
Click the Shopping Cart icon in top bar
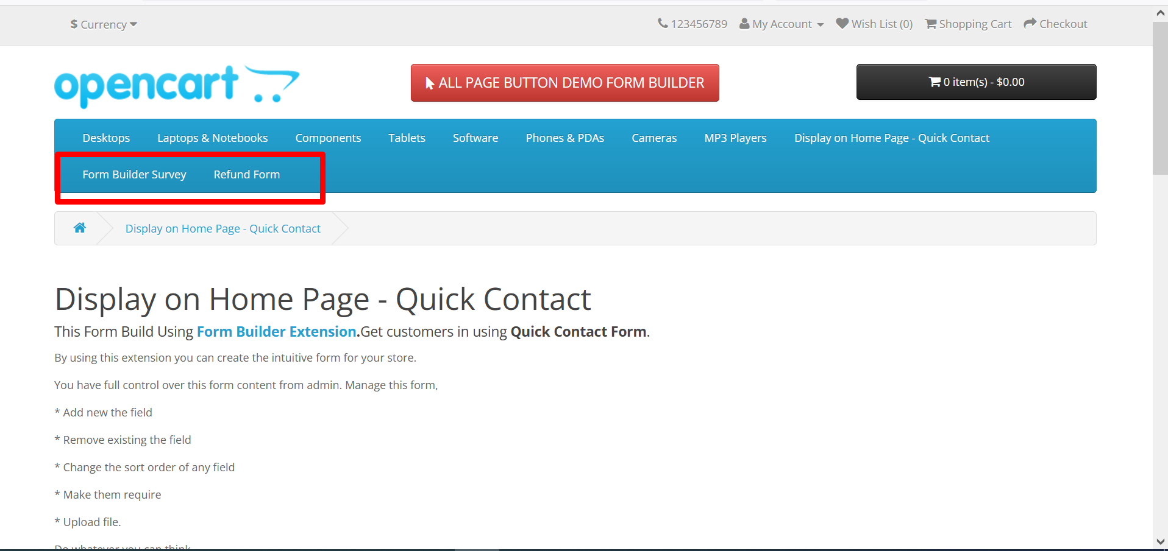click(x=931, y=24)
